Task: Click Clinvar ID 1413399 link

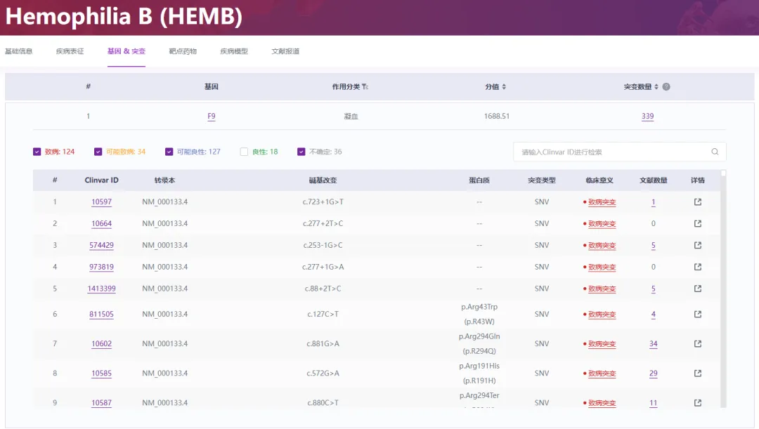Action: (x=101, y=289)
